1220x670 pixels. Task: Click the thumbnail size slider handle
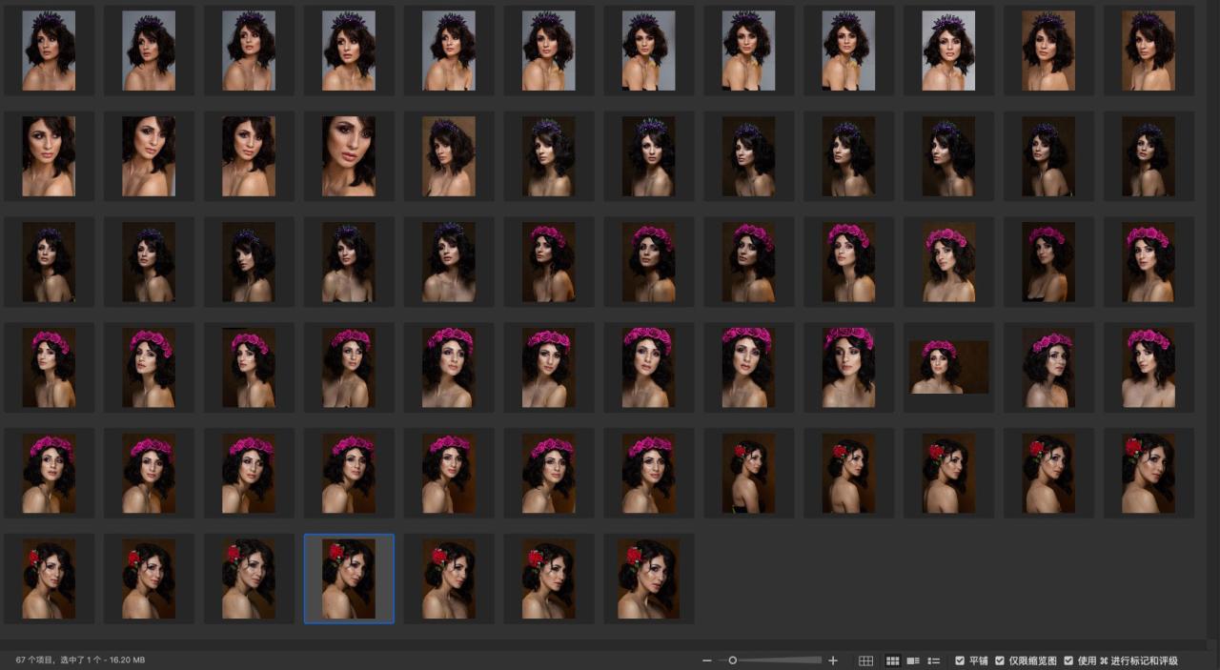[732, 660]
